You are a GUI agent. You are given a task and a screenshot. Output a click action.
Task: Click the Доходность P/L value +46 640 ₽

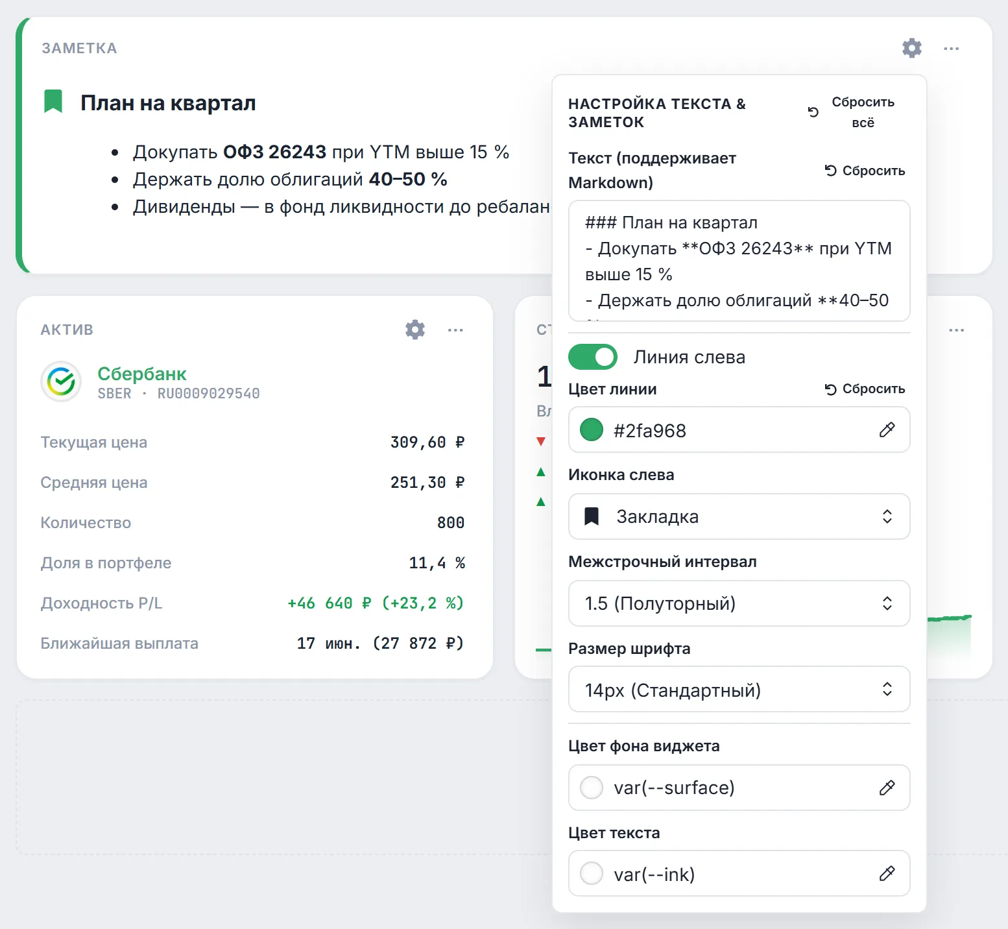pos(376,603)
